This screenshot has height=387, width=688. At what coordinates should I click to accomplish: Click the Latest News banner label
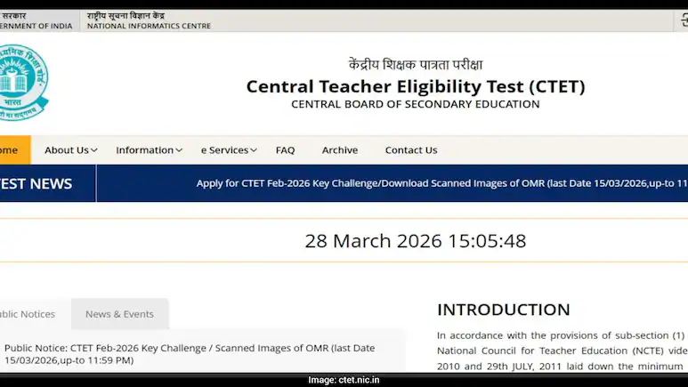click(36, 184)
